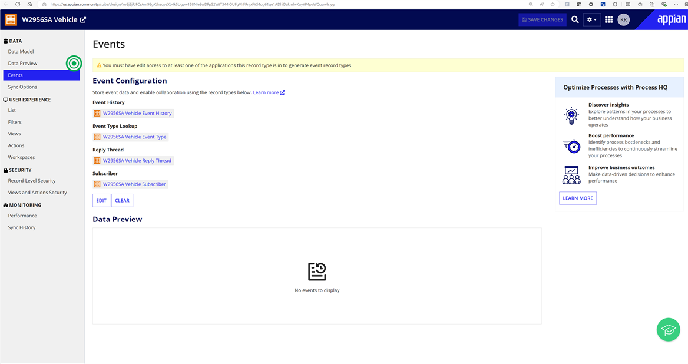
Task: Click the Edit event configuration button
Action: (101, 200)
